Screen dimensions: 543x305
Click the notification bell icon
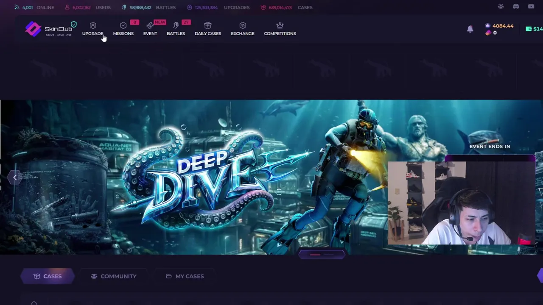click(x=470, y=29)
